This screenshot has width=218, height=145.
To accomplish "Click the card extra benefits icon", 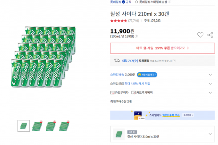I will [133, 93].
